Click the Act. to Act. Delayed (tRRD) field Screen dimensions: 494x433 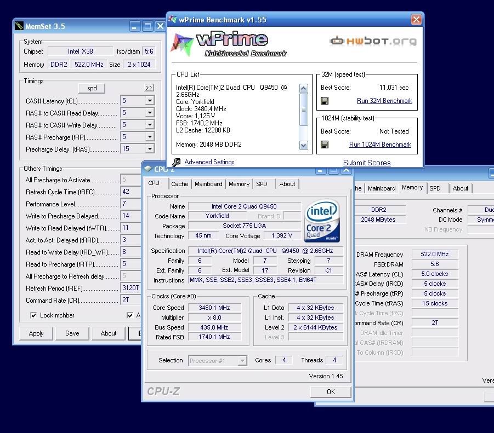(130, 240)
